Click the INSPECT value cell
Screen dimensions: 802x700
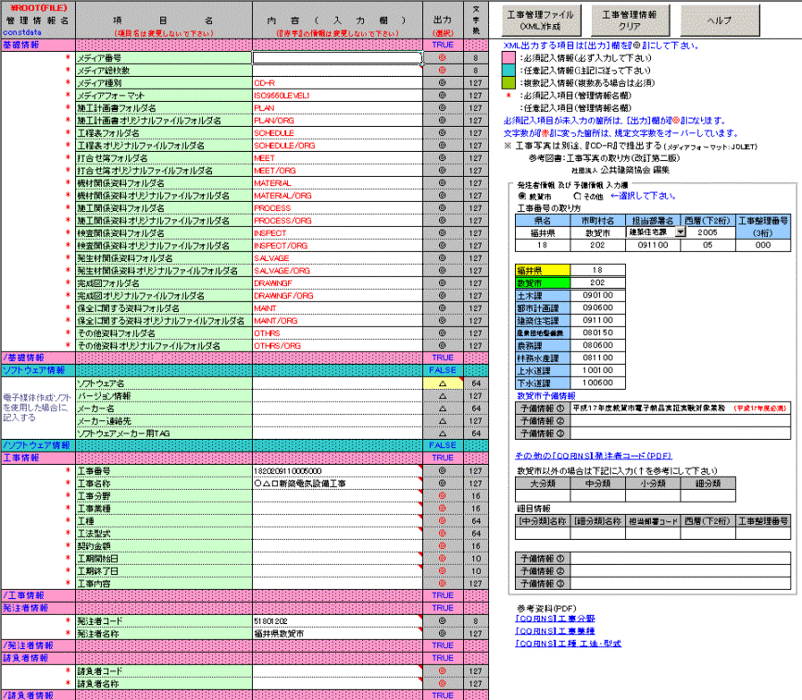[338, 233]
